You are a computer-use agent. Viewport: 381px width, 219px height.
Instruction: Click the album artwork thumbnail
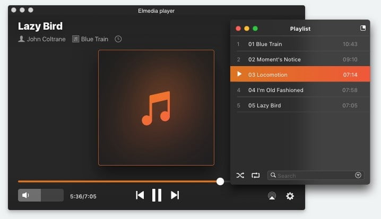pos(156,107)
